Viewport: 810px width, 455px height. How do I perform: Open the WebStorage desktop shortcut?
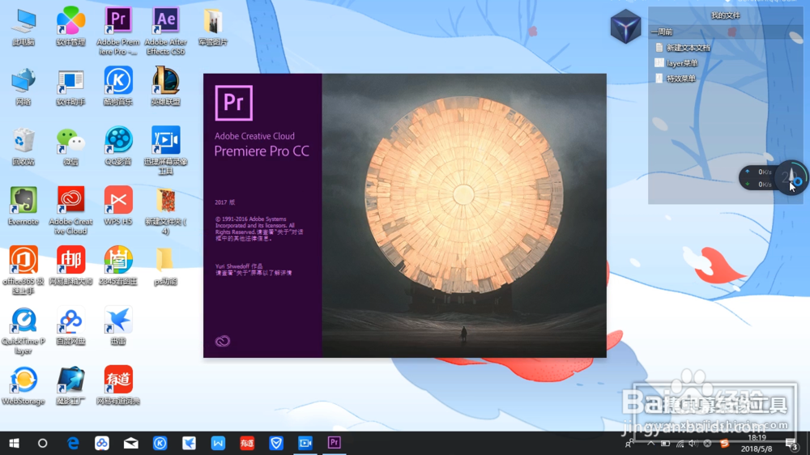tap(23, 386)
